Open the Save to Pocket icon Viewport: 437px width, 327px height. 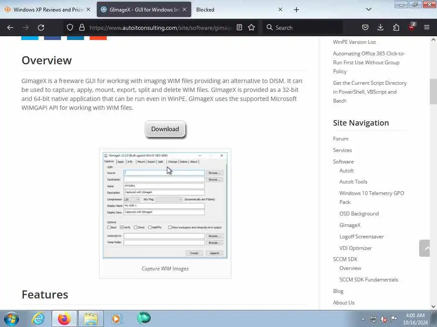point(365,27)
